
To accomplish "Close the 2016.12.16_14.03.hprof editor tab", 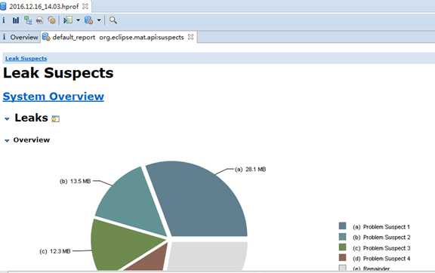I will [x=85, y=6].
